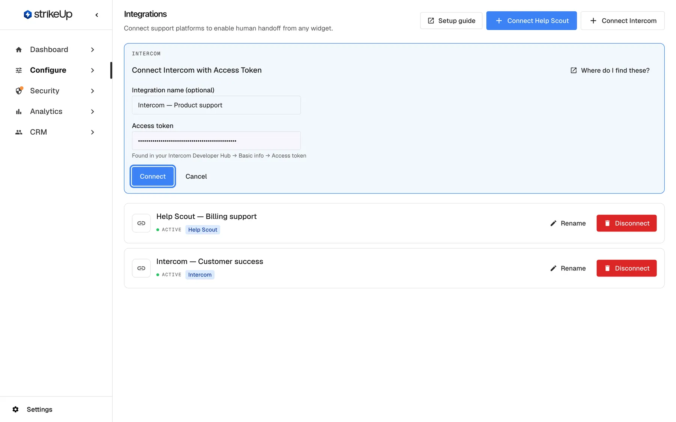This screenshot has width=676, height=422.
Task: Click trash icon on Help Scout Disconnect
Action: 607,223
